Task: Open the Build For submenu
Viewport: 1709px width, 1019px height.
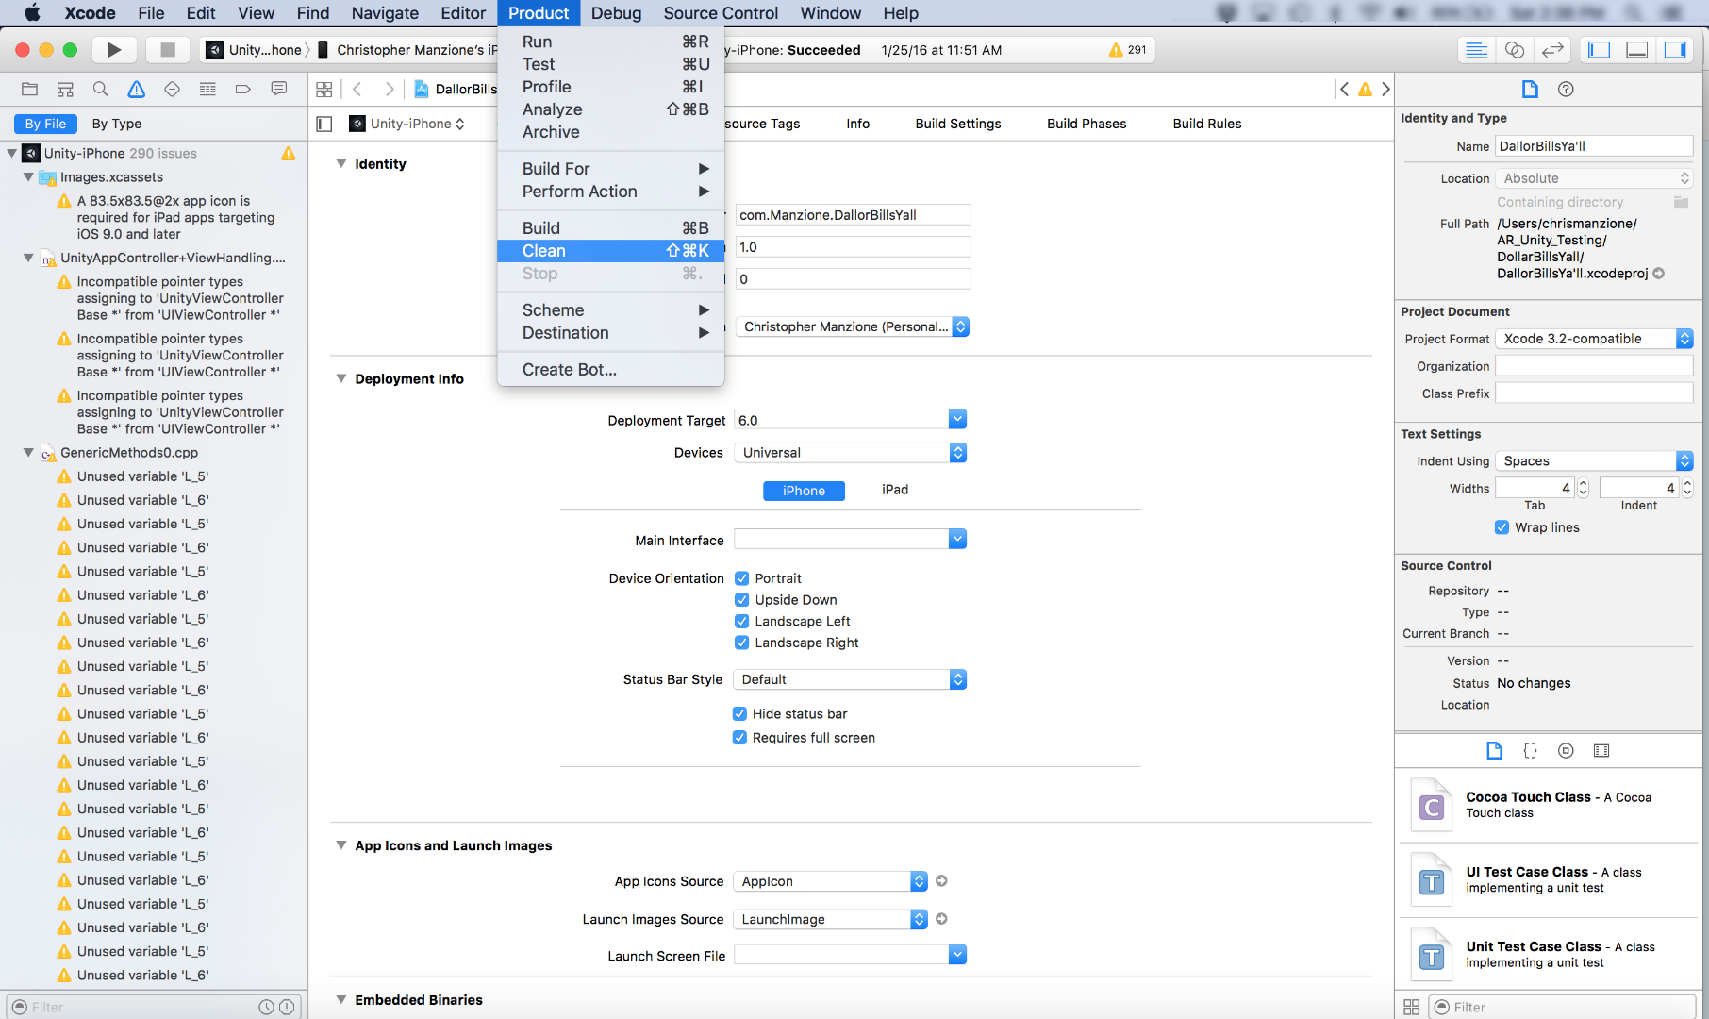Action: point(610,169)
